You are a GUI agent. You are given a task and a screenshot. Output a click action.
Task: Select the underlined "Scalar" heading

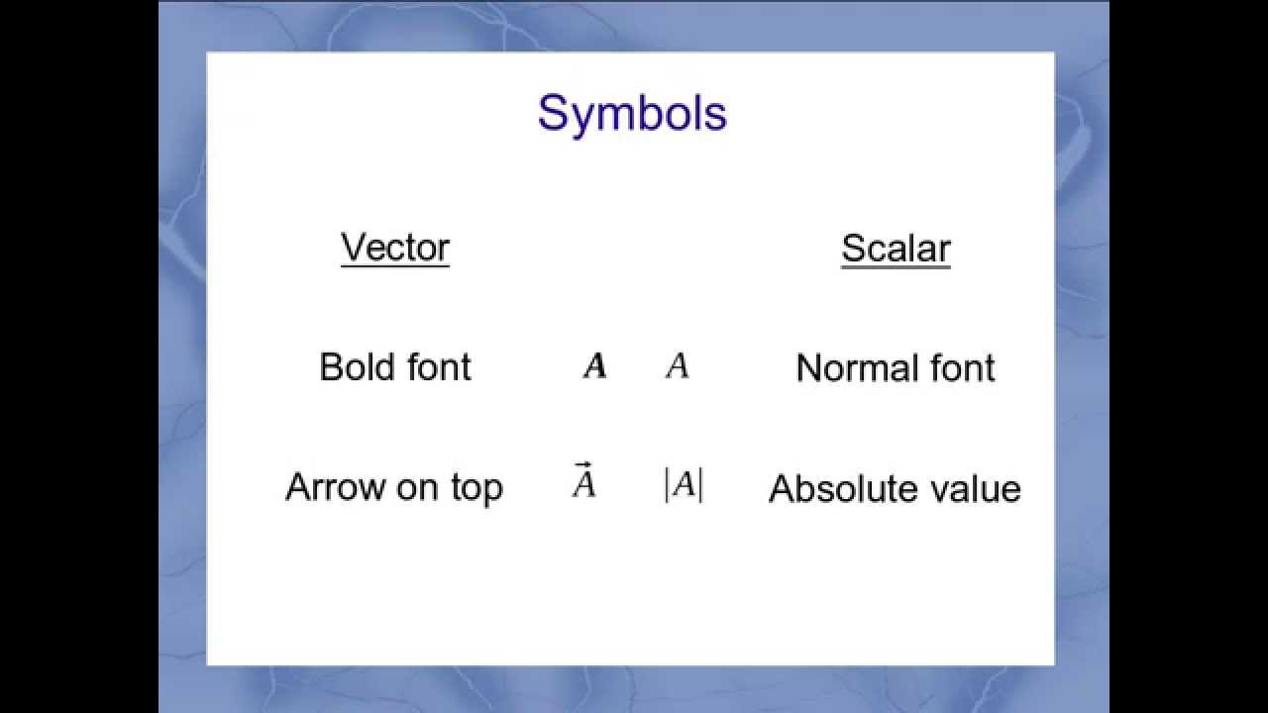coord(896,249)
